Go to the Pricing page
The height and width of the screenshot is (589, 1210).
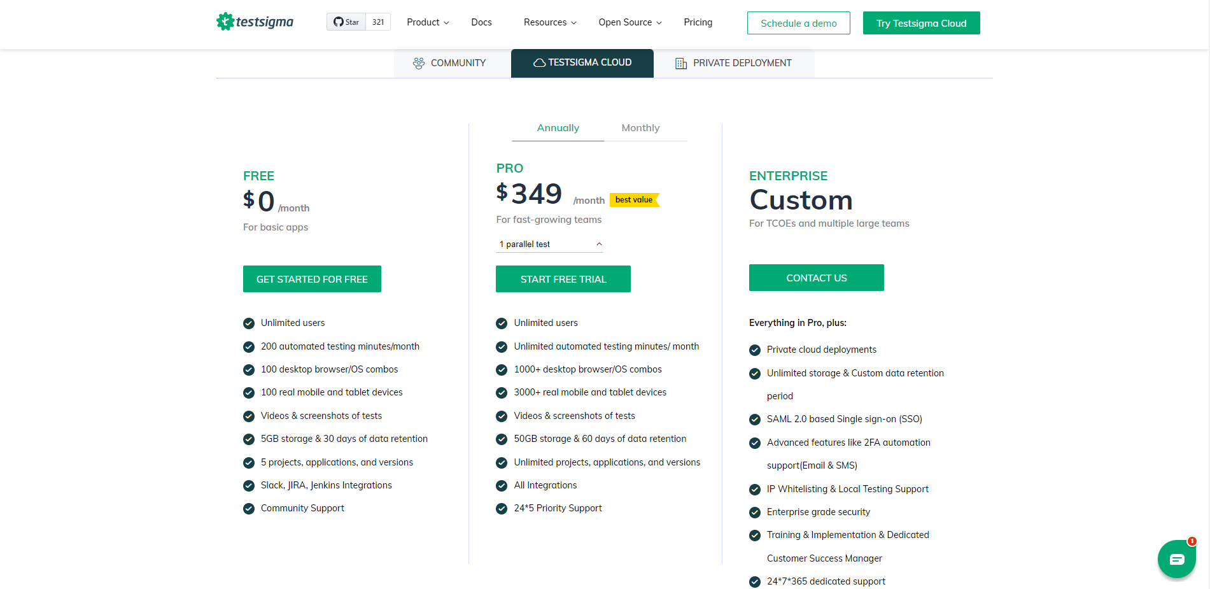698,22
